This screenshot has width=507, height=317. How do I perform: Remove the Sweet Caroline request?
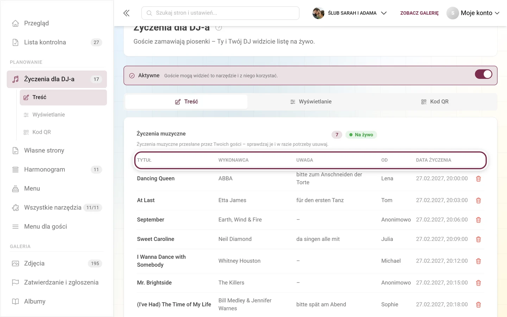478,239
